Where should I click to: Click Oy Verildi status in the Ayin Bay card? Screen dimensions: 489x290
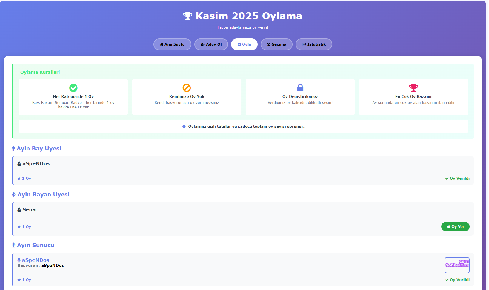coord(457,178)
